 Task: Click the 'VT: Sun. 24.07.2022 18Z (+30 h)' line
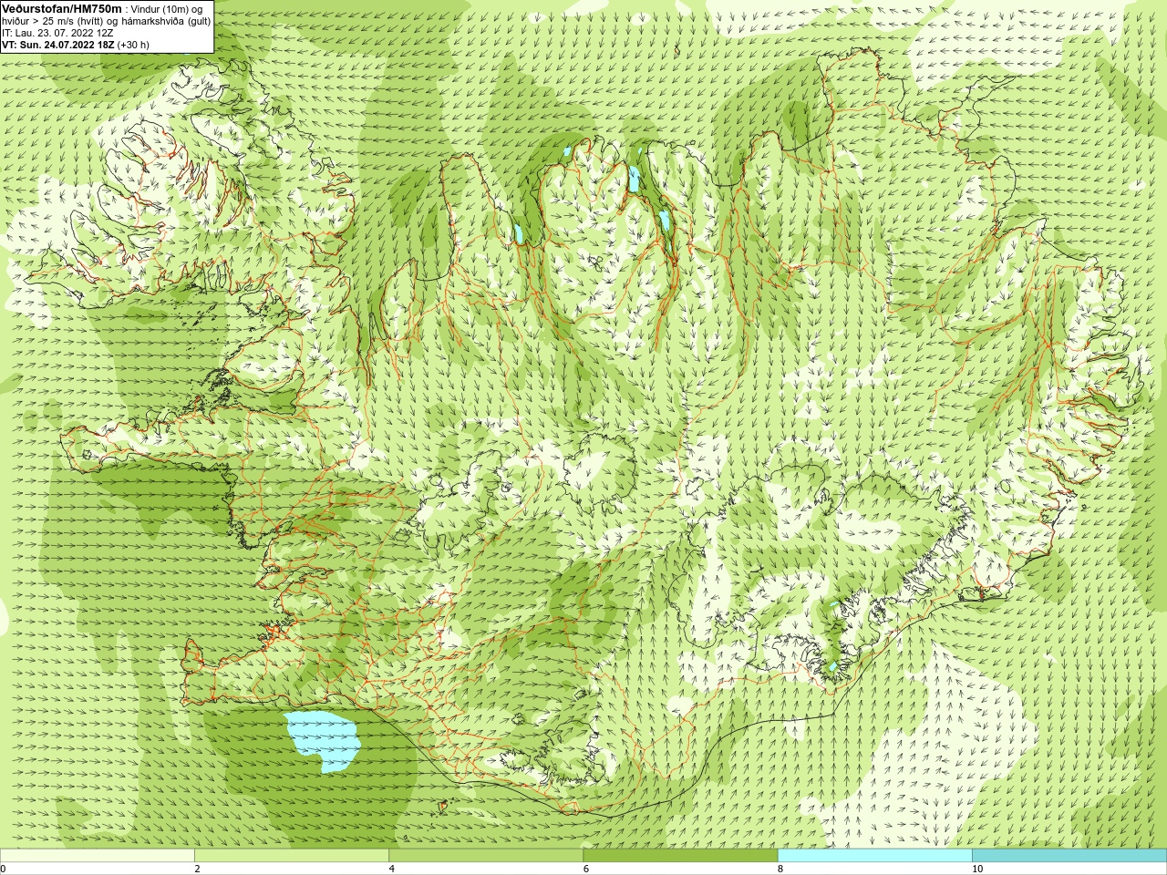pos(76,44)
